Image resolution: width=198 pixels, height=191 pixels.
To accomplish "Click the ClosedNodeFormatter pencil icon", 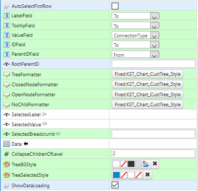I will click(x=6, y=85).
